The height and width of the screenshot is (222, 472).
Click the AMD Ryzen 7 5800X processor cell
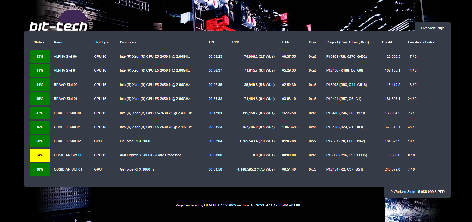click(x=150, y=155)
